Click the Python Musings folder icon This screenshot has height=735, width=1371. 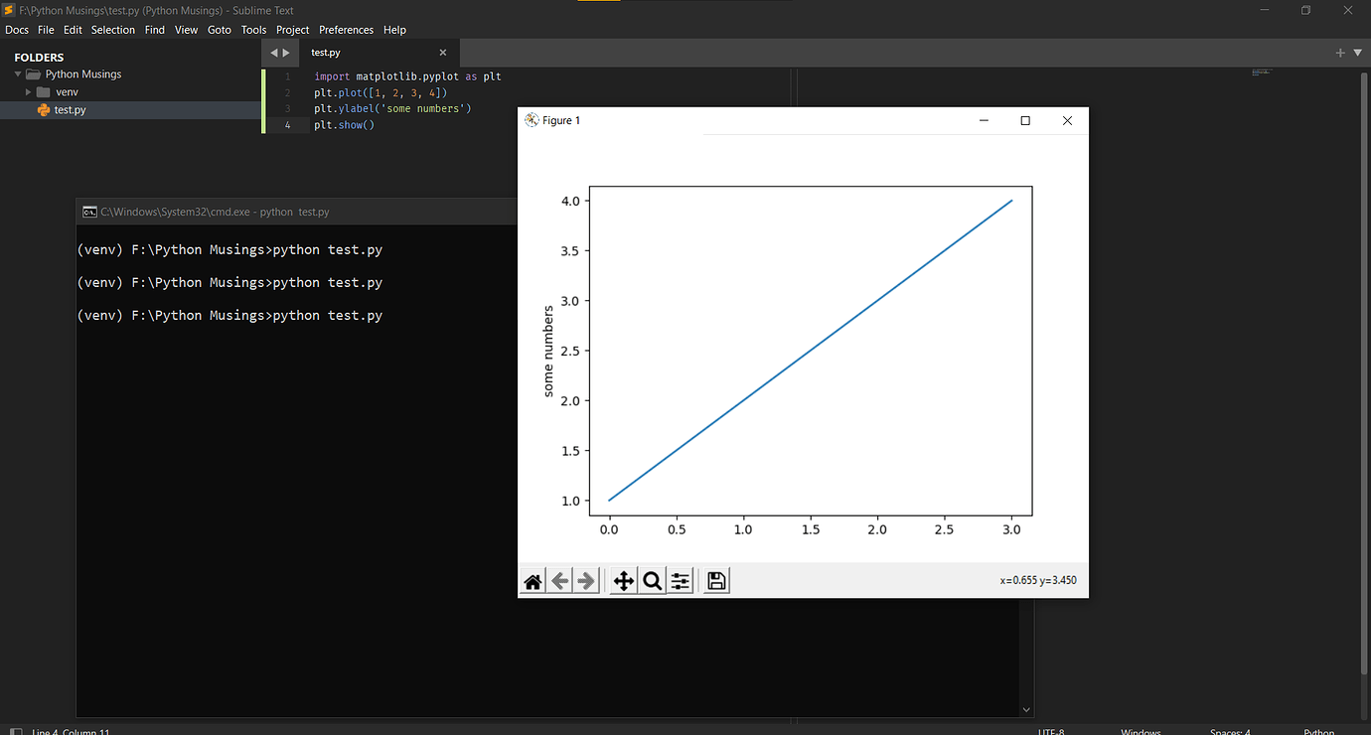click(33, 74)
